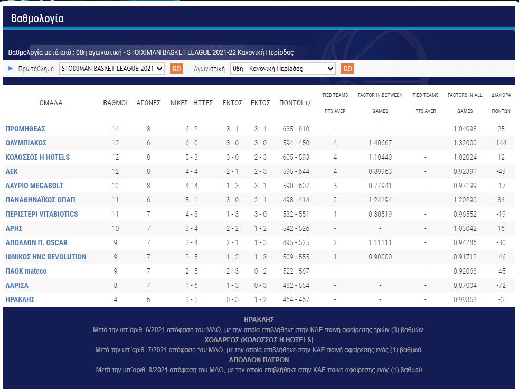Open ΙΩΝΙΚΟΣ HNC REVOLUTION team link
519x389 pixels.
tap(46, 257)
